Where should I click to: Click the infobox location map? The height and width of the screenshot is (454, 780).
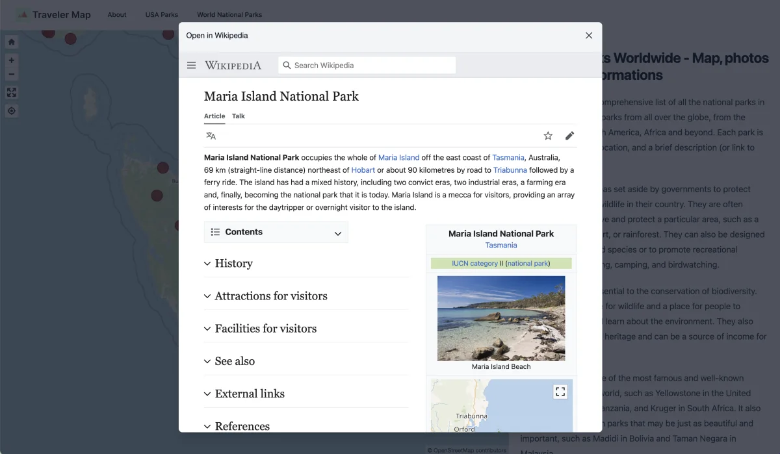(x=501, y=406)
